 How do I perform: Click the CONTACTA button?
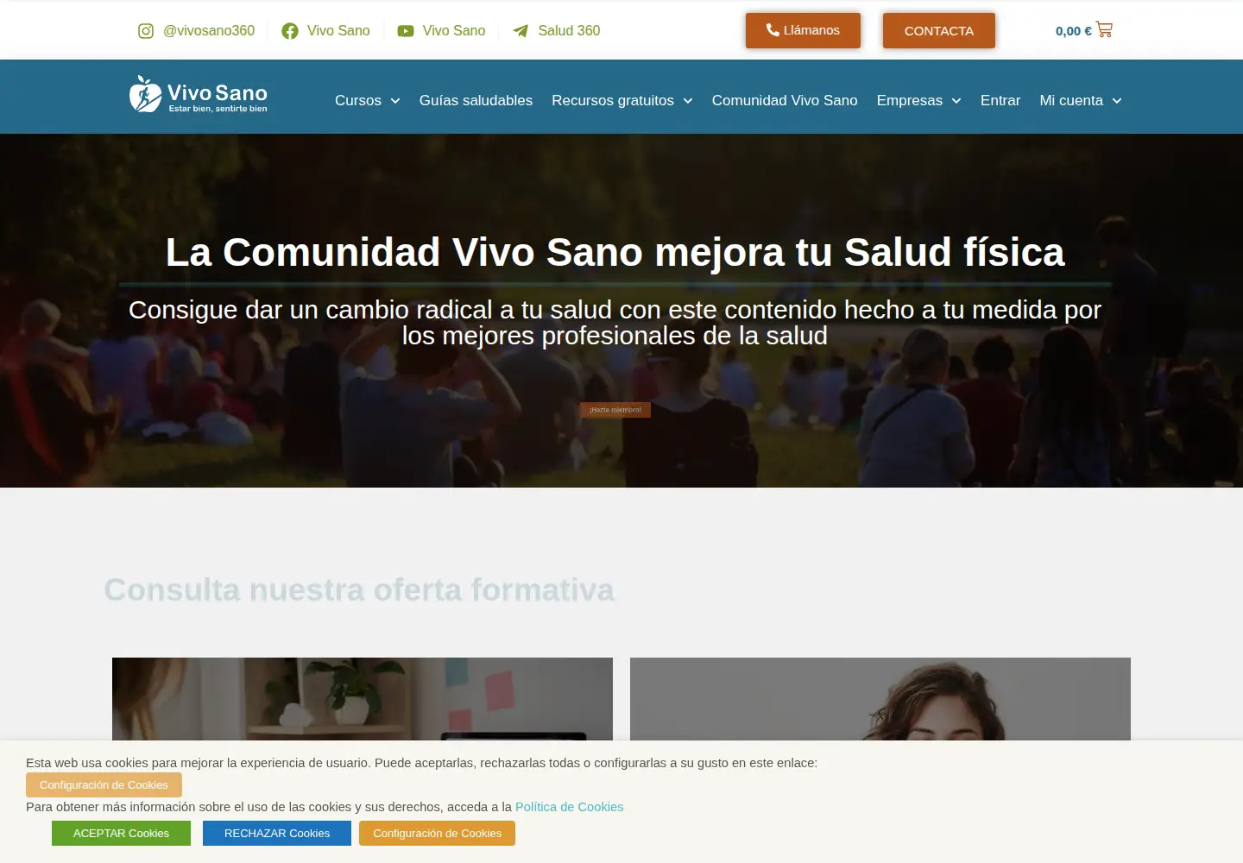[939, 30]
